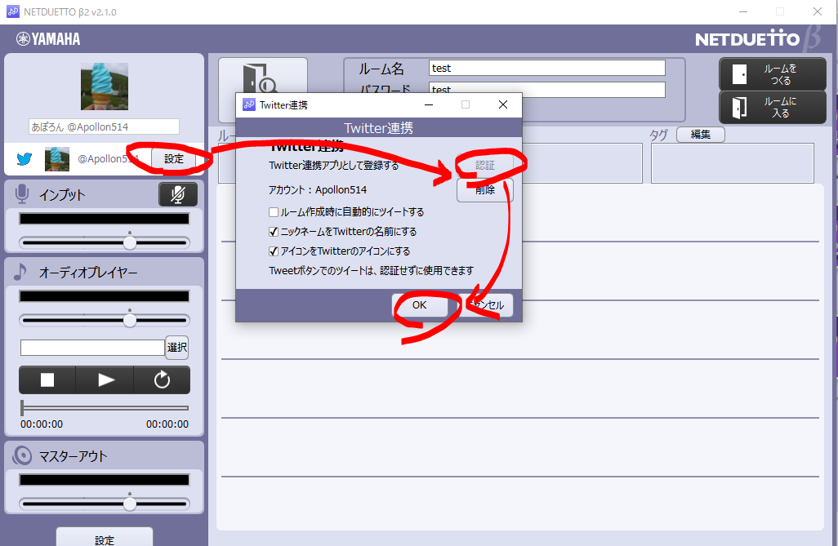Minimize the Twitter連携 dialog
The width and height of the screenshot is (838, 546).
429,104
